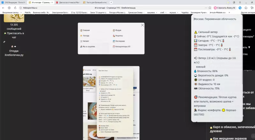Click Пригласить в чат link
The height and width of the screenshot is (140, 255).
coord(14,35)
